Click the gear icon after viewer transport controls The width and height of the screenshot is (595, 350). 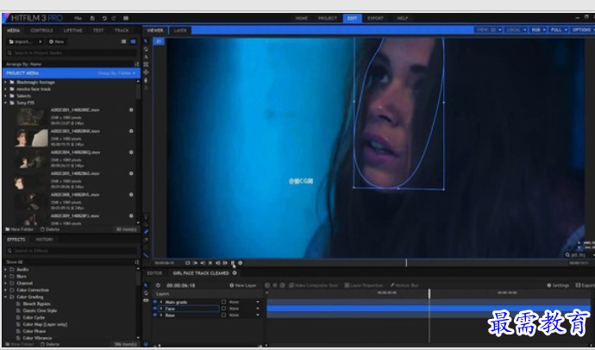pos(241,263)
